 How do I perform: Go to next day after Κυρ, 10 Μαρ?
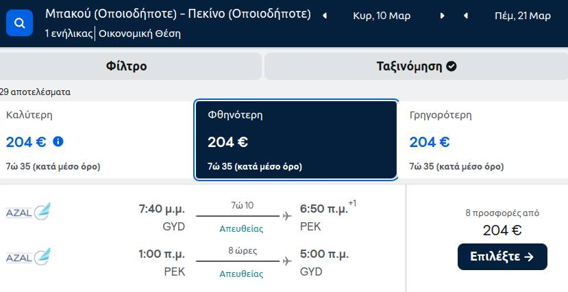pos(442,16)
